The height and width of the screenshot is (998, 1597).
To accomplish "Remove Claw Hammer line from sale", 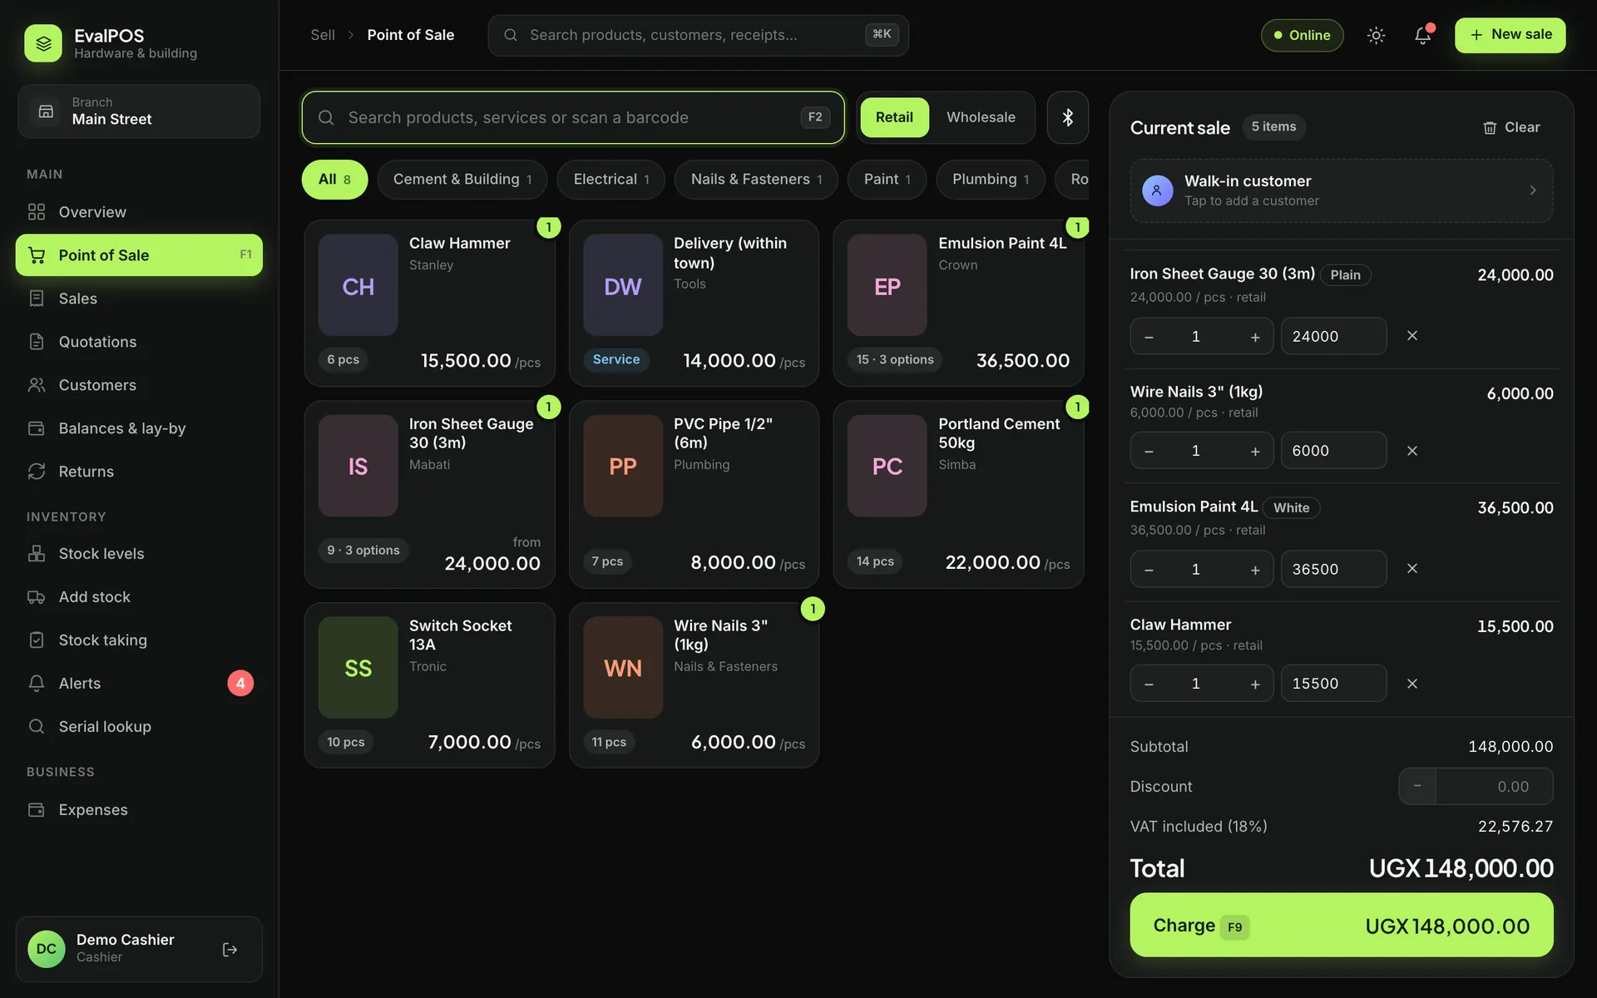I will tap(1412, 684).
